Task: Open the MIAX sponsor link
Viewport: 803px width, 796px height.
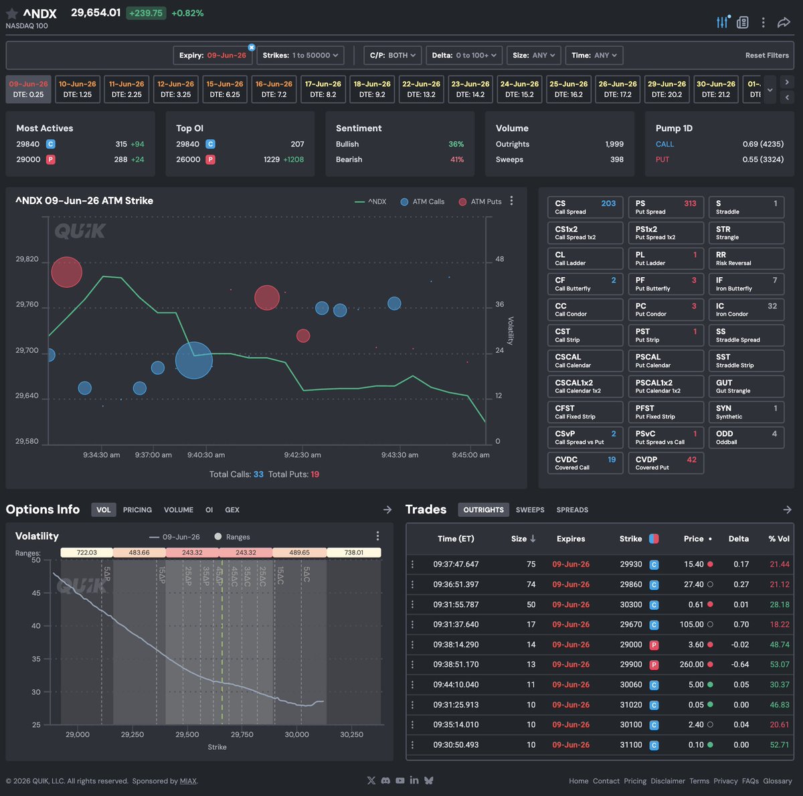Action: [x=188, y=781]
